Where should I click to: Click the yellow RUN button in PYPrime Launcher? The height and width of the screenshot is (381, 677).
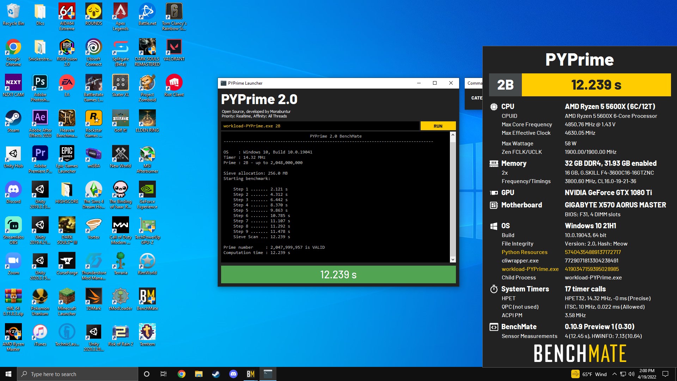click(x=438, y=126)
